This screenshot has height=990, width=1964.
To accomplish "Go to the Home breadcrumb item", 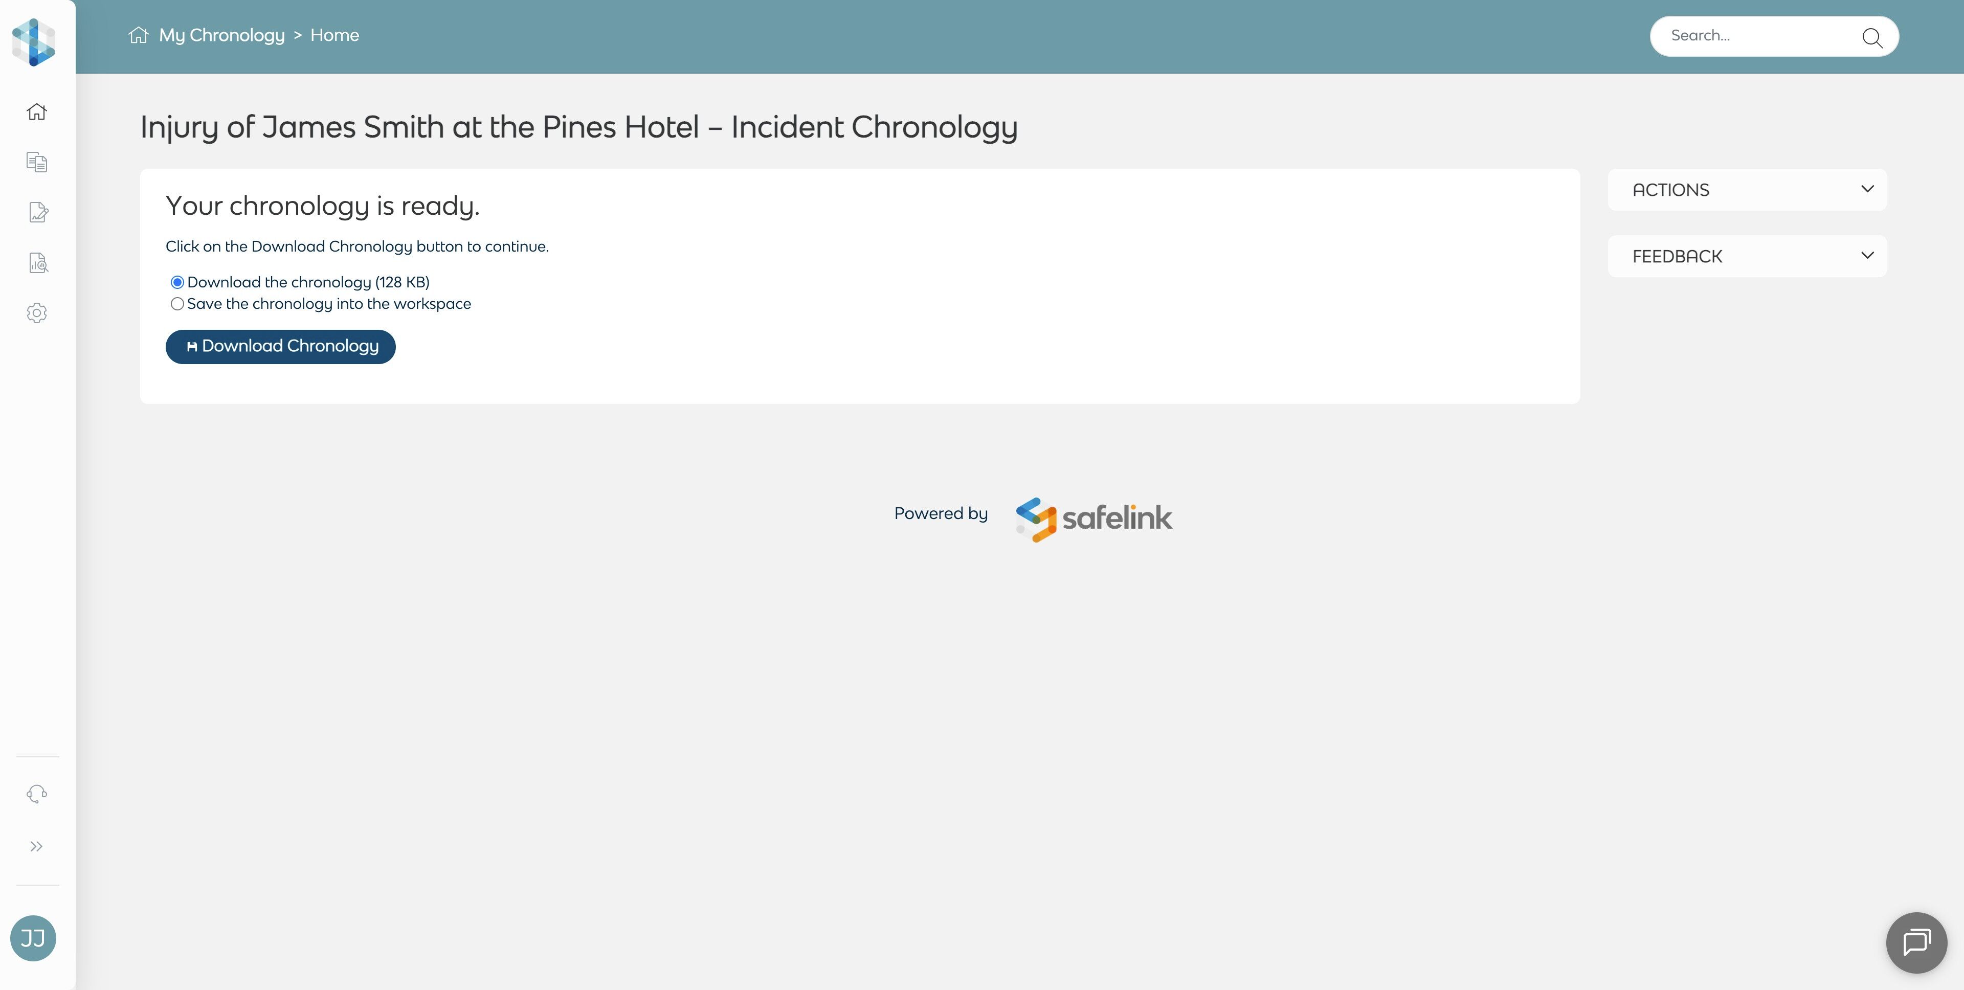I will pyautogui.click(x=334, y=36).
